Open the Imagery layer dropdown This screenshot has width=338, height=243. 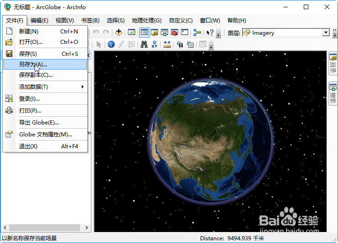326,32
